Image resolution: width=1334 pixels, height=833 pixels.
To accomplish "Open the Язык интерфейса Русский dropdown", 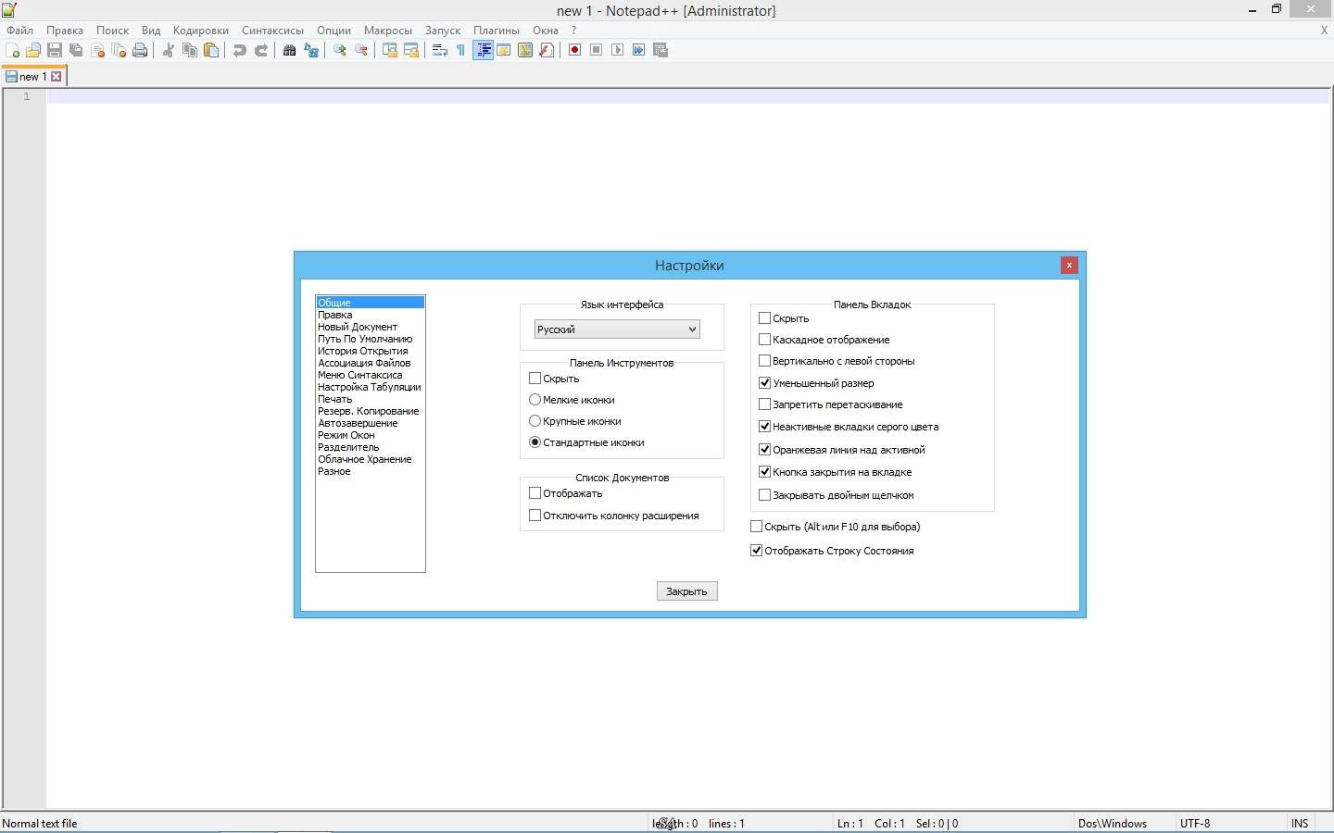I will pos(617,329).
